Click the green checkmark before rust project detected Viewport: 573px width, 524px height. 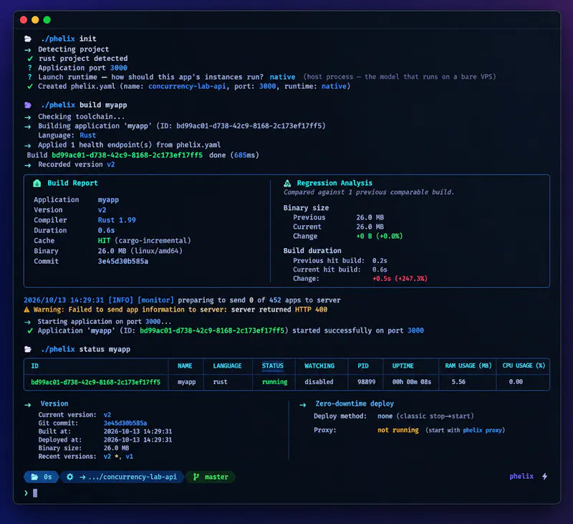click(30, 59)
